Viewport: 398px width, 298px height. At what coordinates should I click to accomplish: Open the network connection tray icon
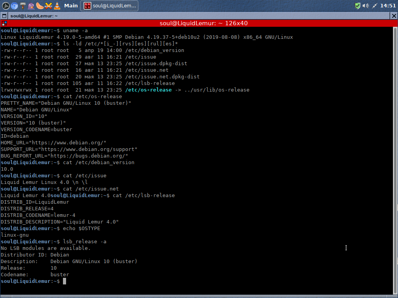pos(375,5)
